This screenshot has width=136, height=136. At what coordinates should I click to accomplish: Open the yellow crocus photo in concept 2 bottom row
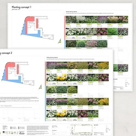click(62, 114)
